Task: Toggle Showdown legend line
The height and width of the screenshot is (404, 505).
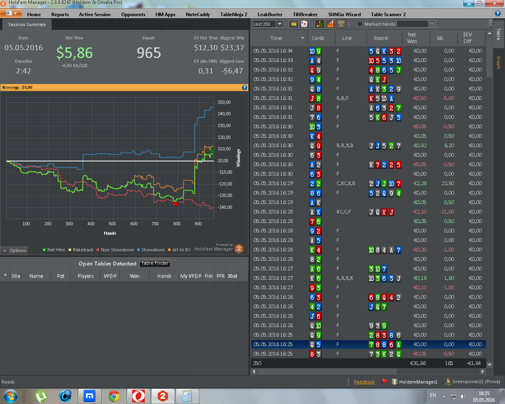Action: (x=151, y=250)
